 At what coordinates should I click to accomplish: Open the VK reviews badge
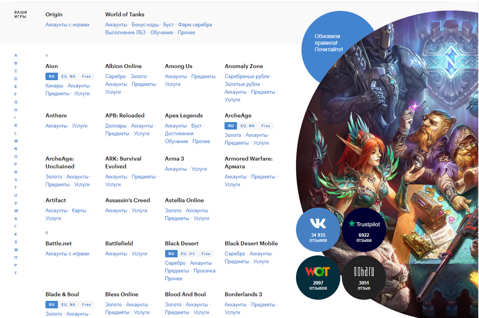pos(318,229)
